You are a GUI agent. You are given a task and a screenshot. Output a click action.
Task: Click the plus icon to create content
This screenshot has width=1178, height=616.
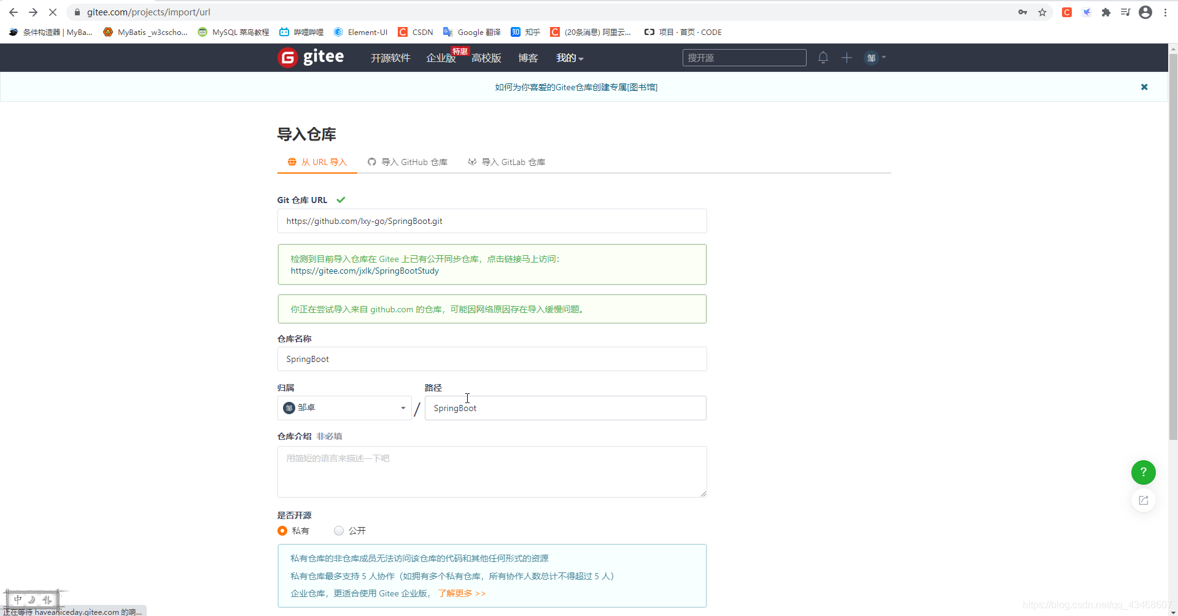[x=846, y=57]
